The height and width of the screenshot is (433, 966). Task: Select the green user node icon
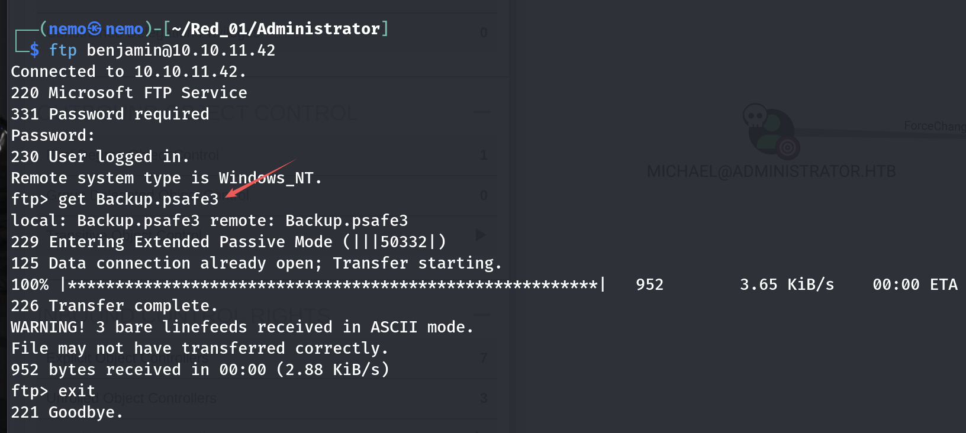click(x=770, y=133)
